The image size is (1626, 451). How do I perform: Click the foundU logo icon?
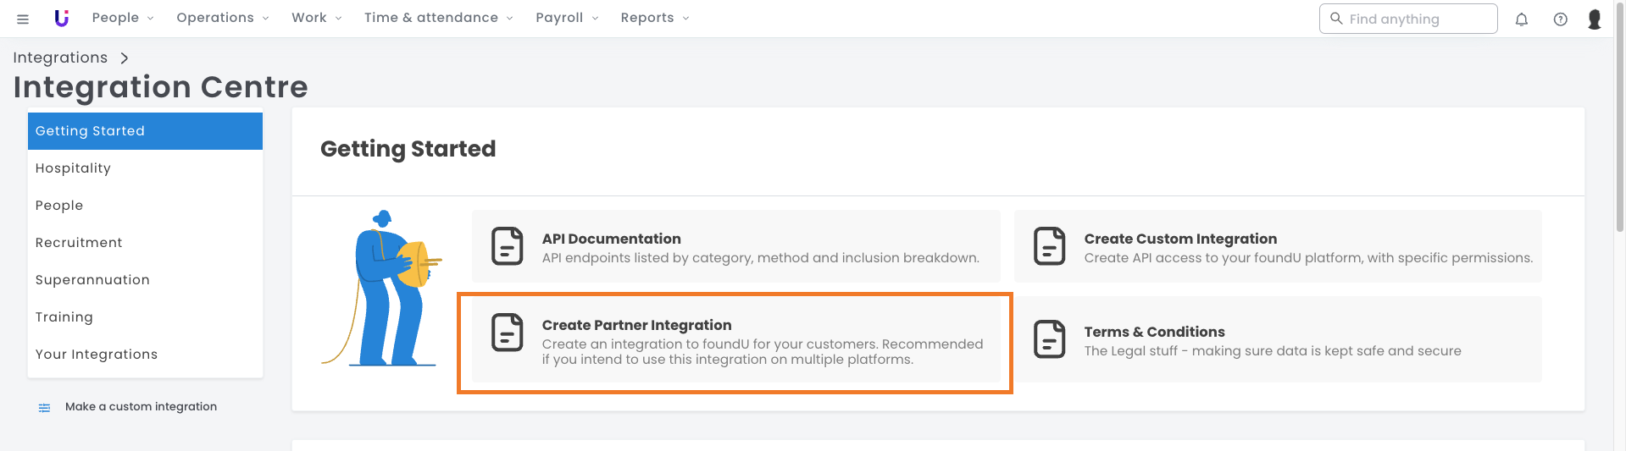tap(61, 18)
